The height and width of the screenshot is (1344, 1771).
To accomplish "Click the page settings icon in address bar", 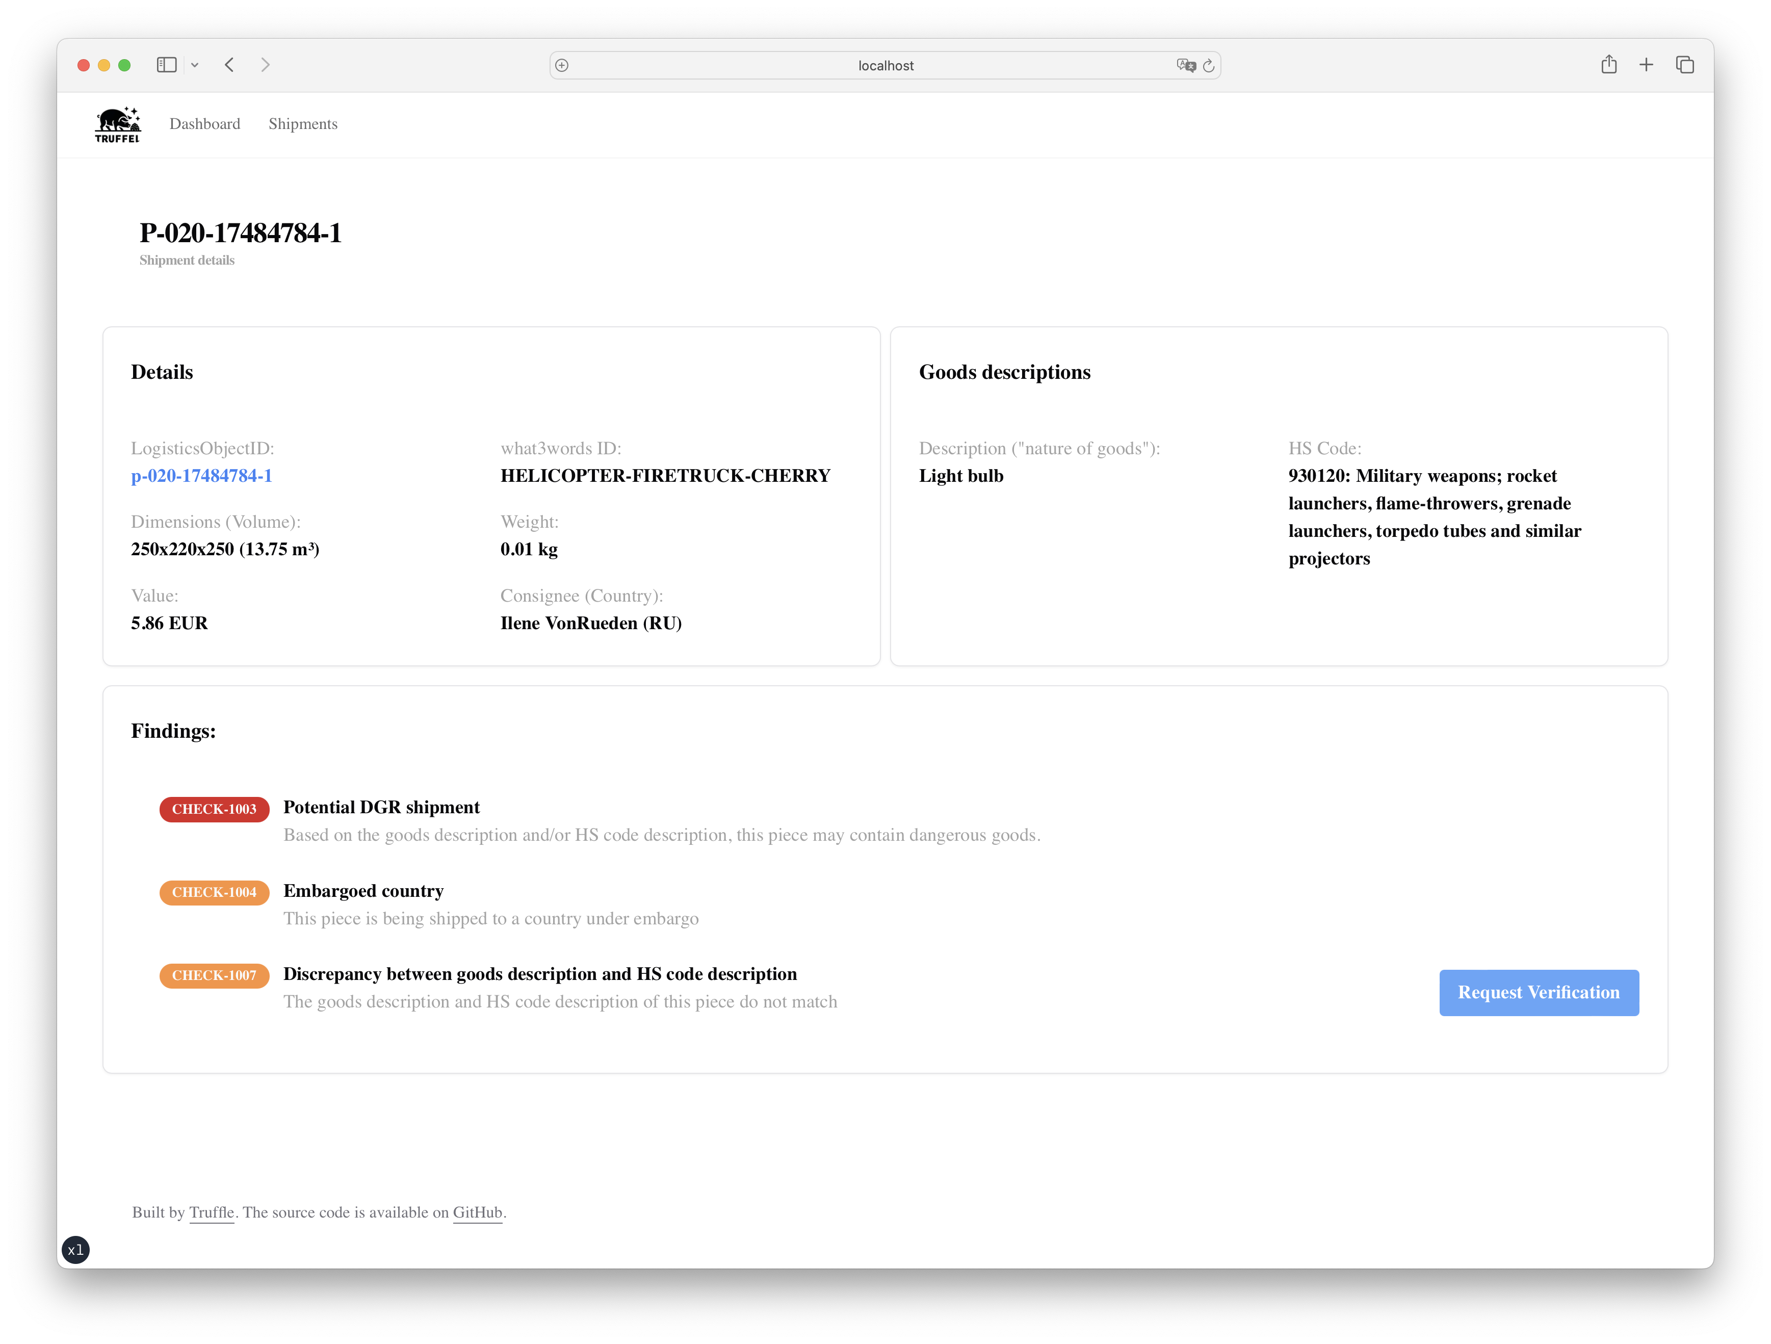I will [562, 66].
